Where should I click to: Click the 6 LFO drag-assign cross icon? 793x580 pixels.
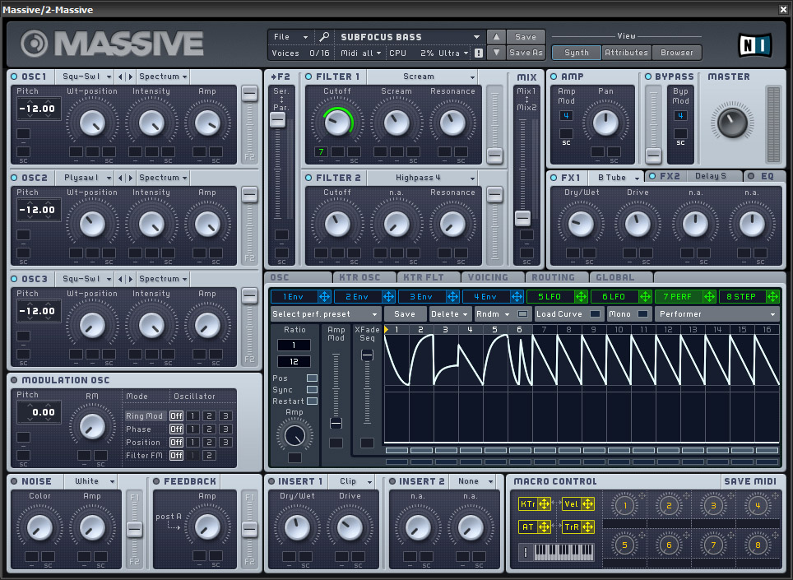coord(645,297)
